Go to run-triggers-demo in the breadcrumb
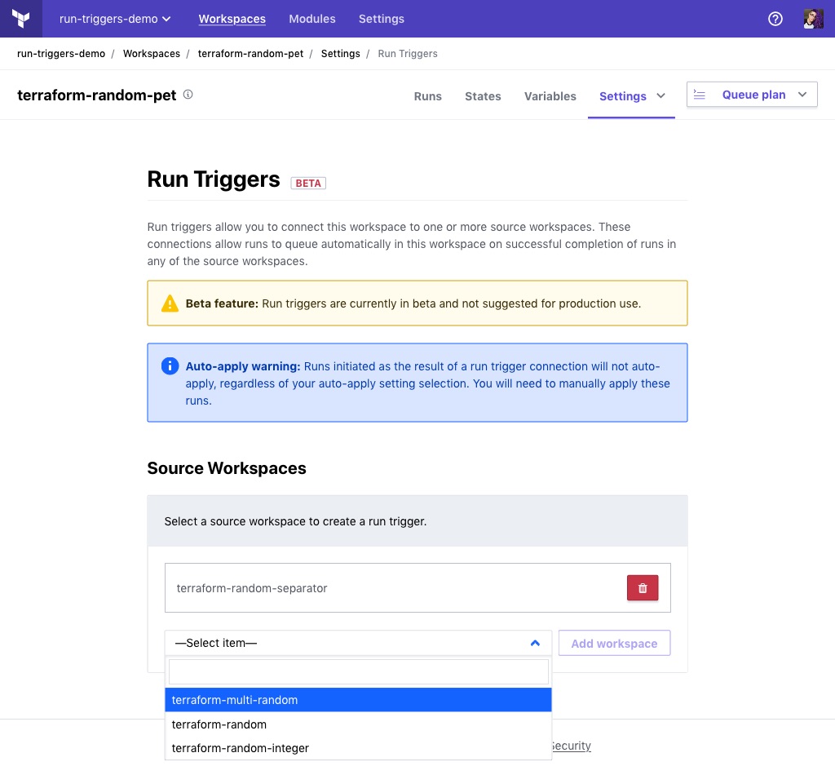 61,54
